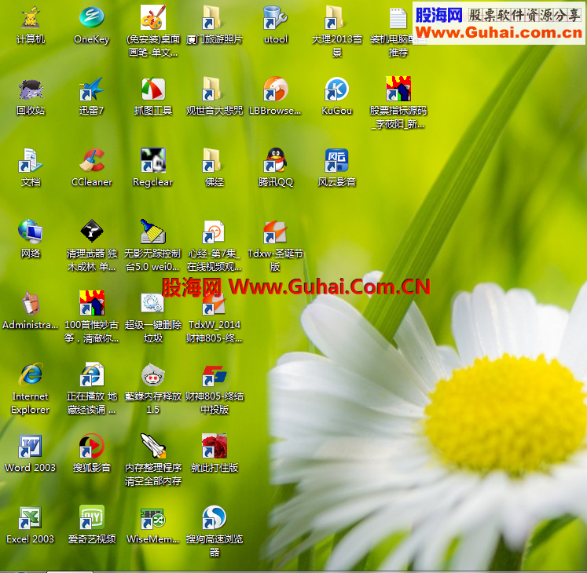Launch WiseMem memory optimizer icon
The image size is (587, 573).
[x=153, y=519]
